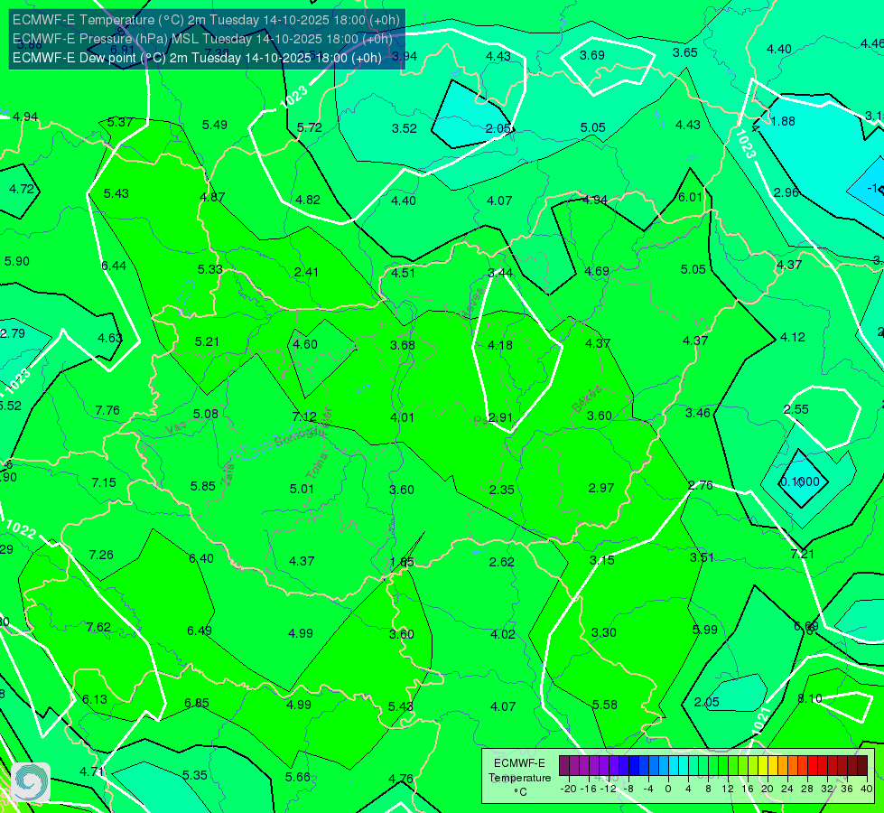Click the map value 6.44
The height and width of the screenshot is (813, 884).
click(x=113, y=266)
